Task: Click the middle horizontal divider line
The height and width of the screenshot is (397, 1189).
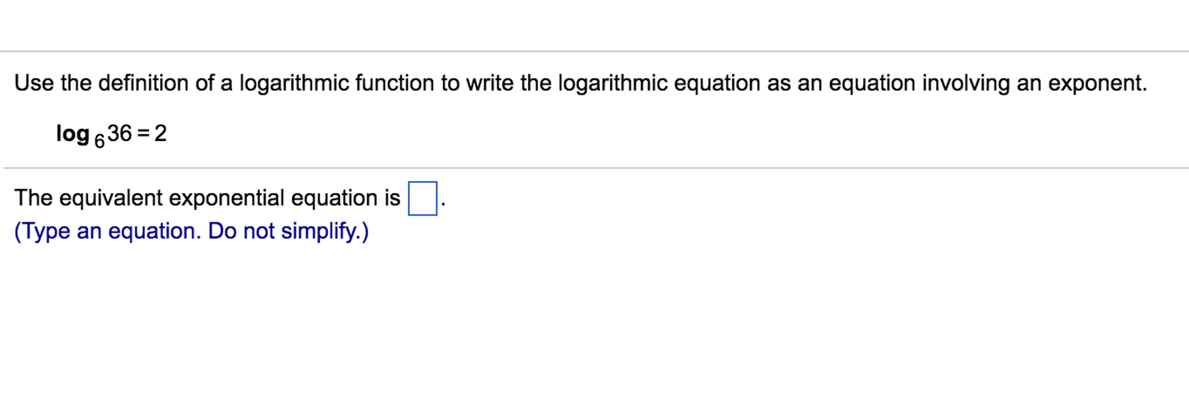Action: coord(594,167)
